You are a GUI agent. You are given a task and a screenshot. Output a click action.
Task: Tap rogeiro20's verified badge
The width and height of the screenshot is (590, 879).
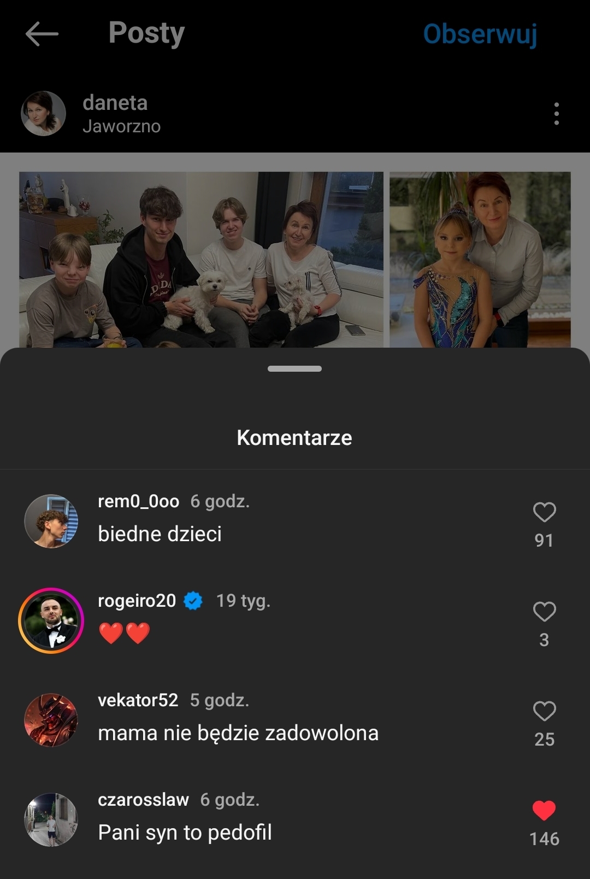(193, 601)
